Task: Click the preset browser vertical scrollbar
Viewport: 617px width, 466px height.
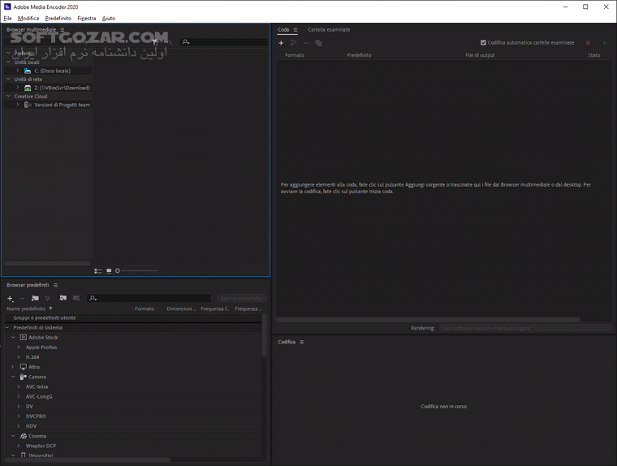Action: click(x=264, y=335)
